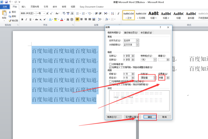Click the Text Effects glowing A icon
This screenshot has height=139, width=208.
50,19
